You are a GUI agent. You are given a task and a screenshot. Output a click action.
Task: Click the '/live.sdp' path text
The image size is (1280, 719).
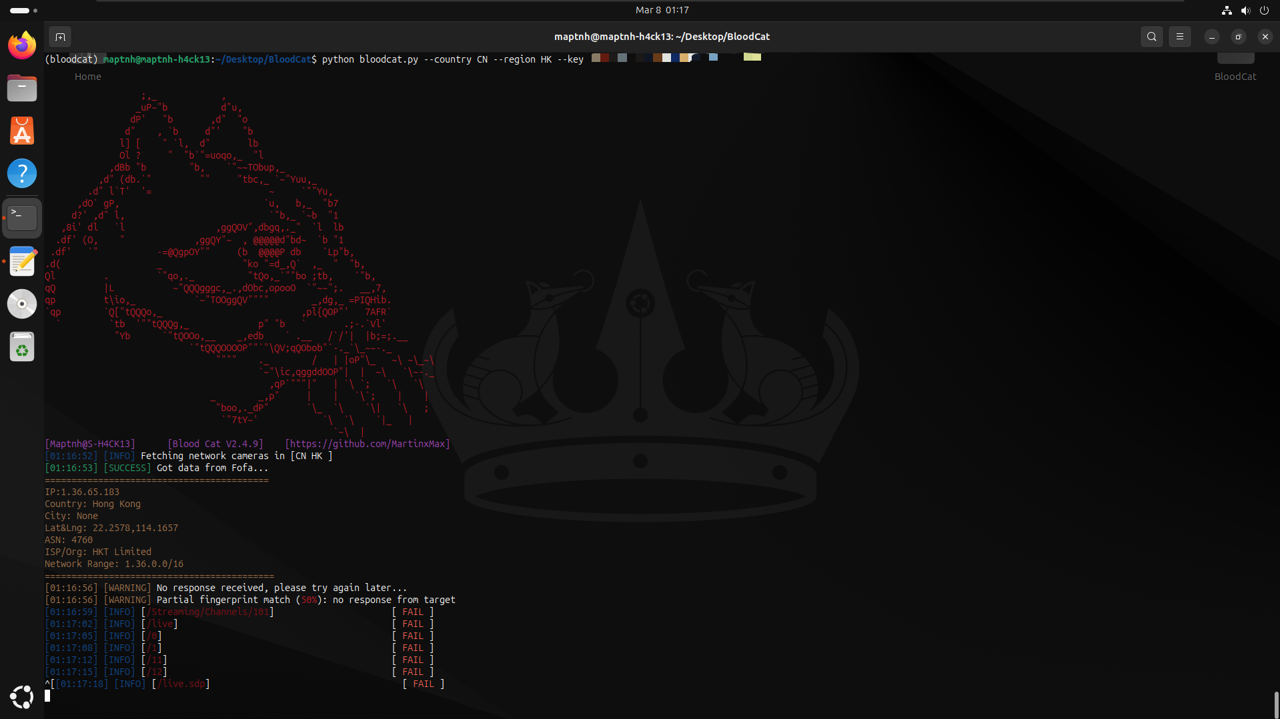coord(181,684)
